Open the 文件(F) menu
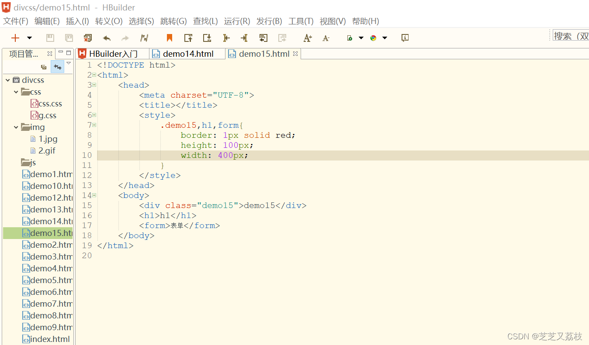This screenshot has width=589, height=345. 16,21
